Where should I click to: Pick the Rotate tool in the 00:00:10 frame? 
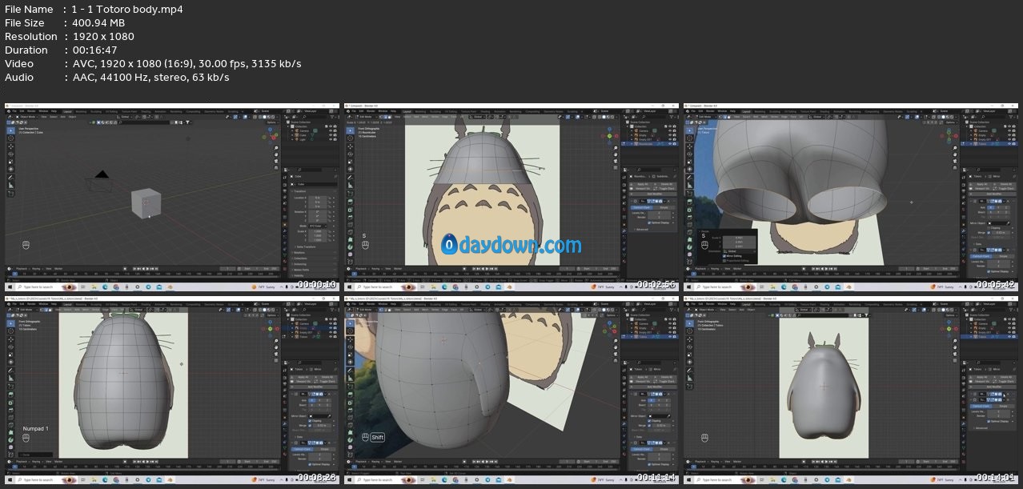(x=10, y=154)
